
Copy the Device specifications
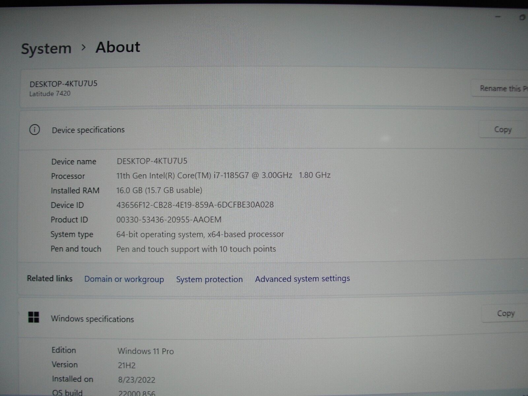coord(503,130)
